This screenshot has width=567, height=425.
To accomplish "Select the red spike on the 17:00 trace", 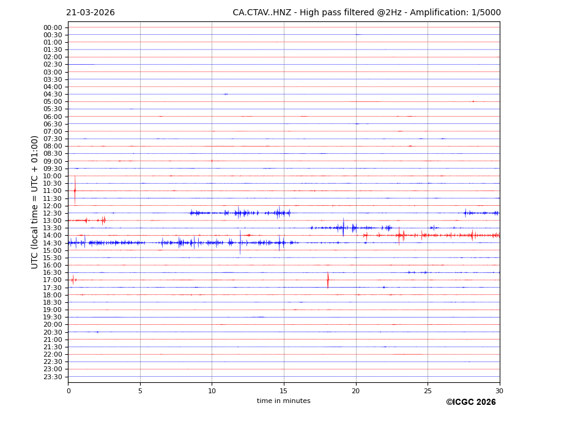I will click(328, 280).
